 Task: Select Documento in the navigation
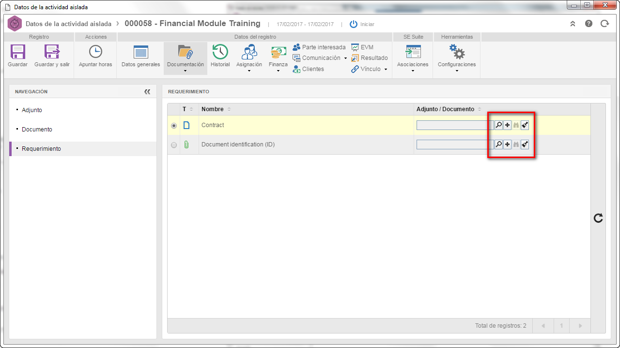tap(37, 130)
